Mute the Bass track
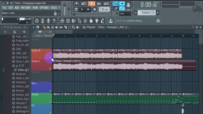203x114 pixels. pyautogui.click(x=50, y=91)
